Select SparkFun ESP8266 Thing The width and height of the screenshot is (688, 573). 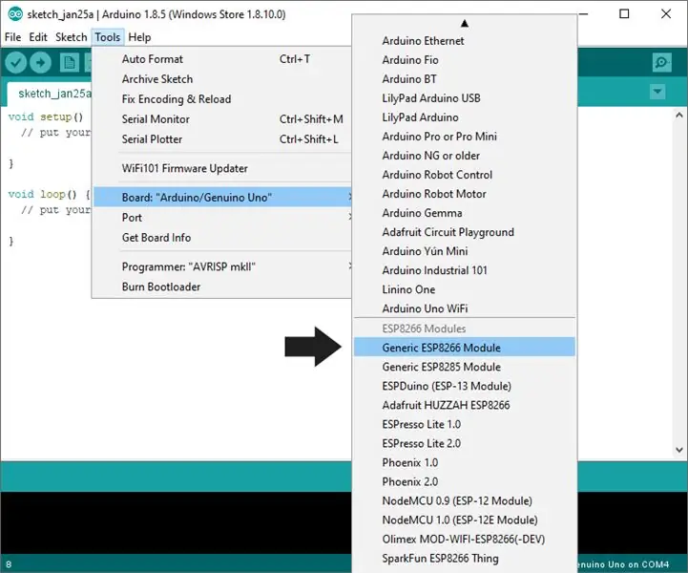coord(464,559)
